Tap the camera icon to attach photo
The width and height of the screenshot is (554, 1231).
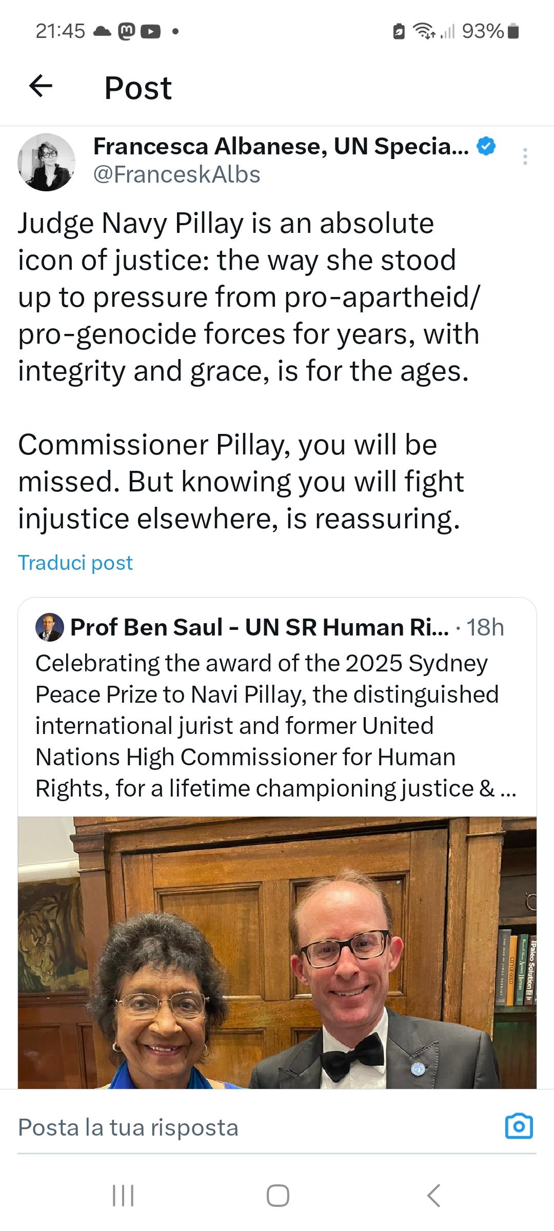coord(519,1126)
